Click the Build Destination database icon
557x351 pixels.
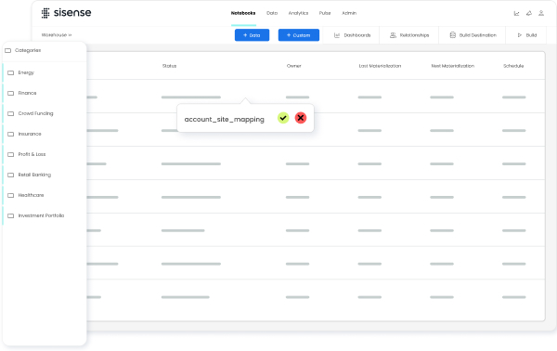[x=453, y=35]
